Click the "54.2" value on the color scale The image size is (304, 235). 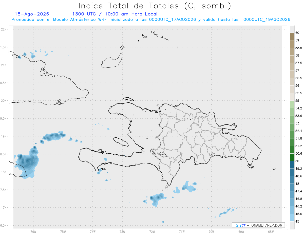click(x=298, y=108)
